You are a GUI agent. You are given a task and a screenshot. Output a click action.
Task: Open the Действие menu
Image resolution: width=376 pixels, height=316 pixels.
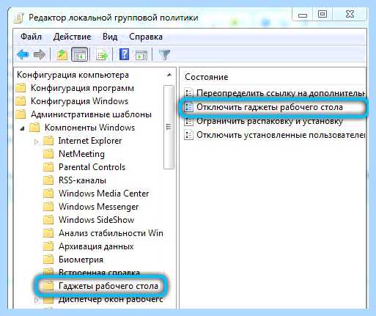[x=72, y=37]
